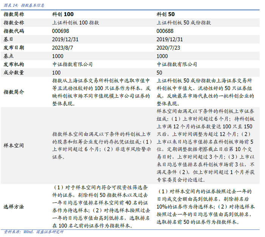Click 科创 50 publisher '中证指数有限公司'
This screenshot has width=265, height=237.
(x=177, y=64)
